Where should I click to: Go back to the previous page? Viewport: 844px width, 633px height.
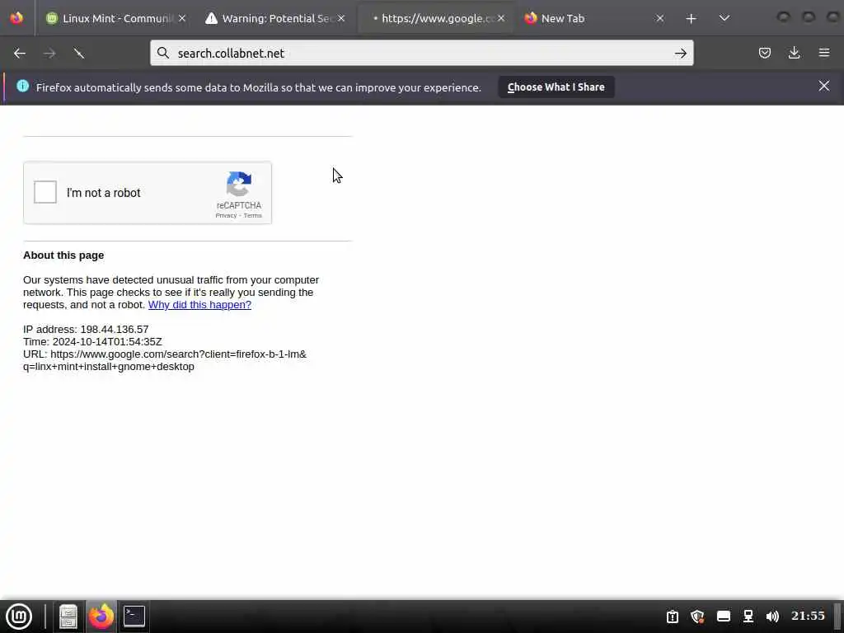[x=20, y=54]
